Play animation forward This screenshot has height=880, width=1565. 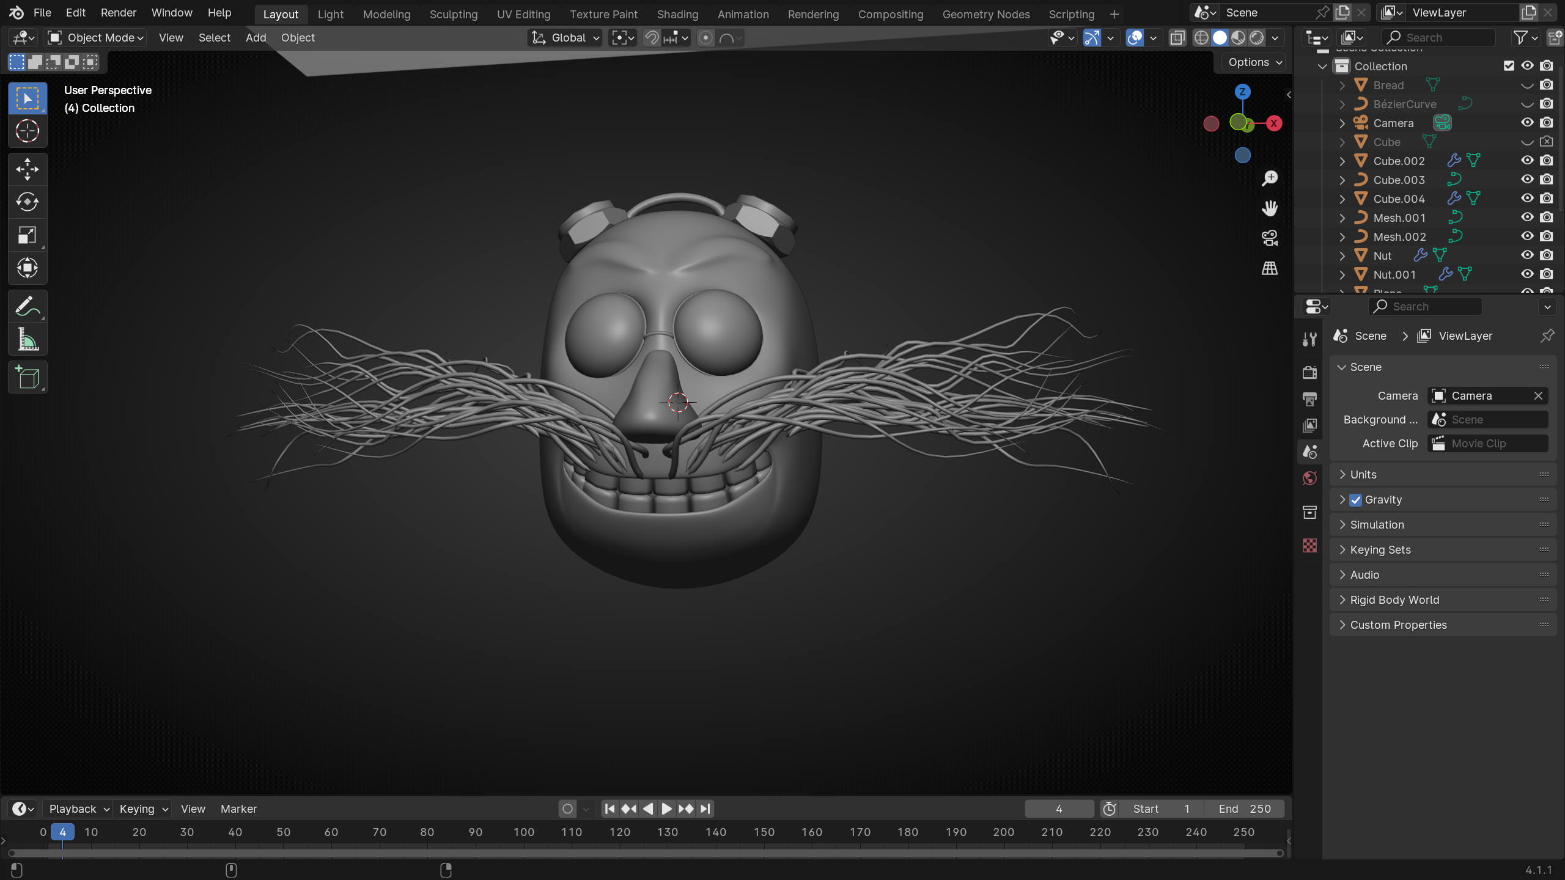(x=666, y=809)
